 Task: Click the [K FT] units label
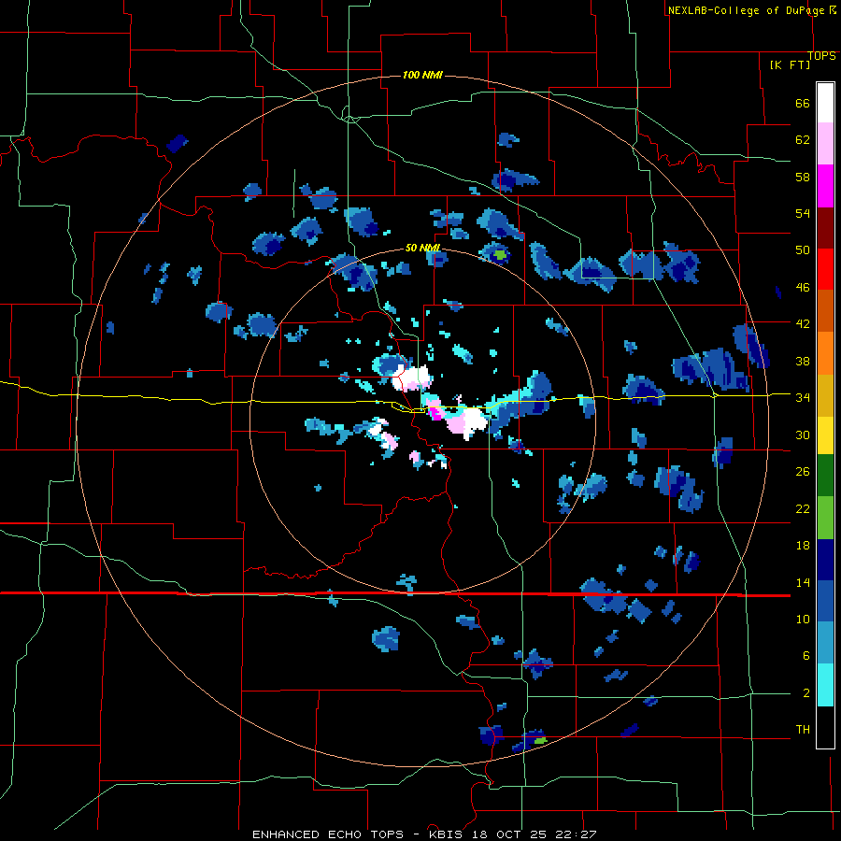coord(790,64)
